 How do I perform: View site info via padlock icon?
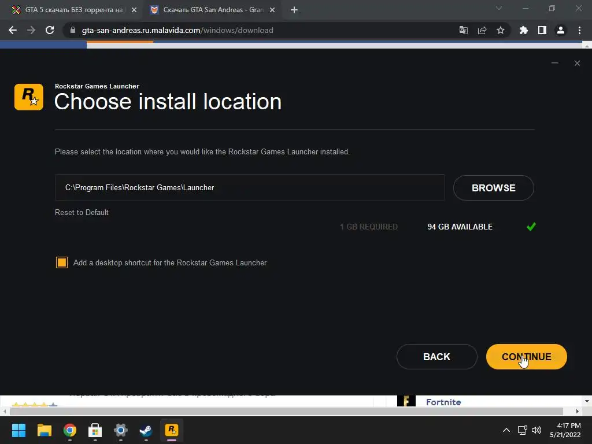[x=73, y=30]
